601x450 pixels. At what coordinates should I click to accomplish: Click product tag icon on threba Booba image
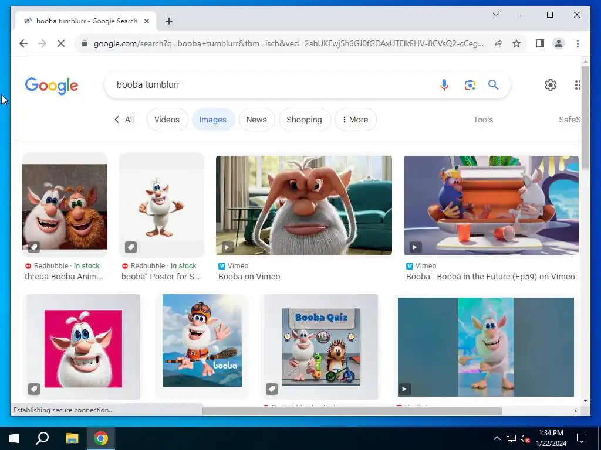click(x=33, y=247)
